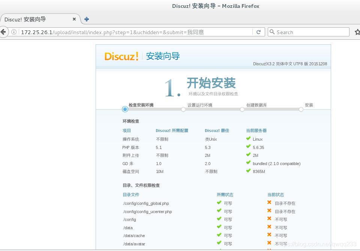The image size is (360, 251).
Task: Click orange X for config_global.php status
Action: click(269, 202)
